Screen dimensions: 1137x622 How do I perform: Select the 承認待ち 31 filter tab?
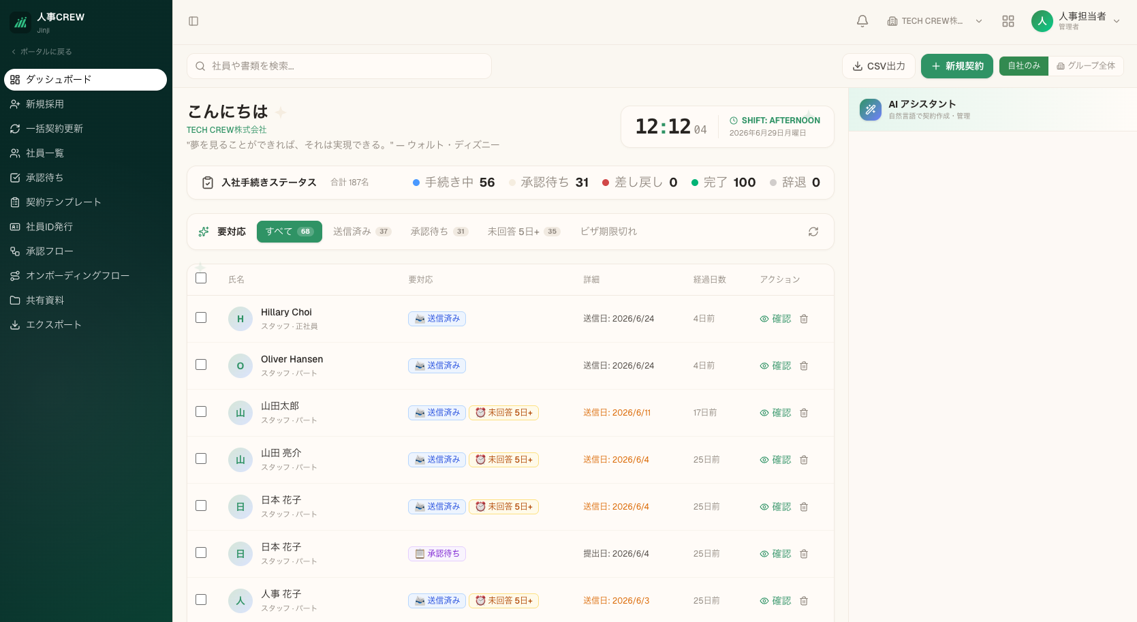[x=439, y=232]
